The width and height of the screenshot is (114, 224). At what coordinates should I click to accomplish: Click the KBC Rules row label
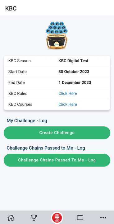coord(18,93)
